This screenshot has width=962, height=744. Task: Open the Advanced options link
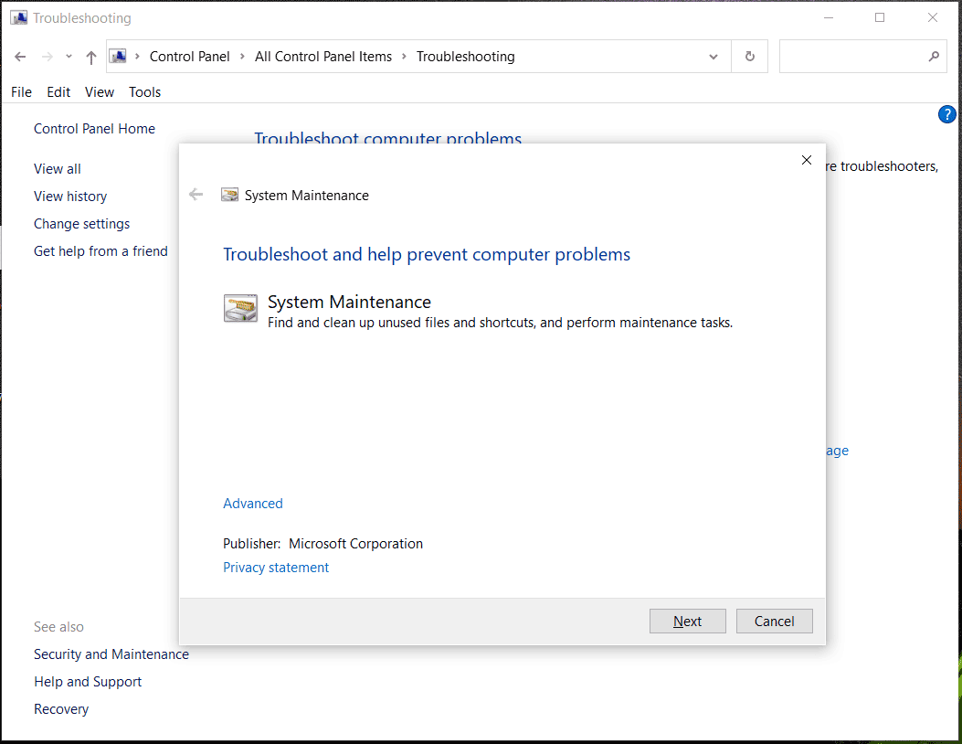coord(252,503)
